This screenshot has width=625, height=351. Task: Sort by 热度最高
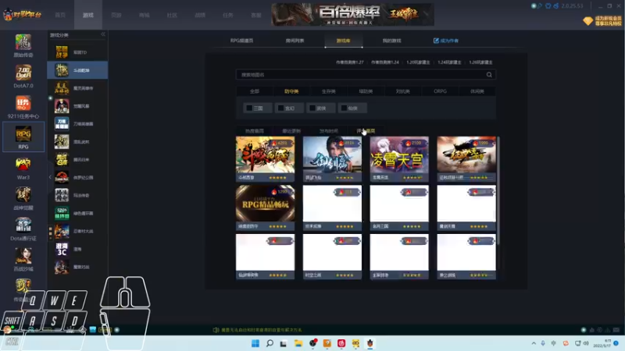click(255, 131)
